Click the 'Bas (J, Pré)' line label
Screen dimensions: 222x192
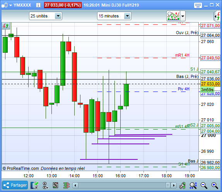tap(187, 76)
